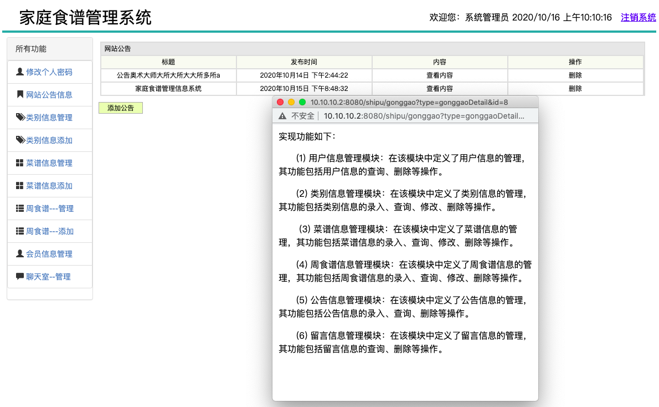The image size is (659, 407).
Task: Click the chat bubble icon beside 聊天室--管理
Action: click(20, 277)
